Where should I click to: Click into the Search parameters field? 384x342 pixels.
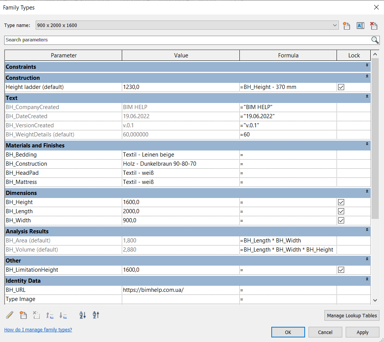186,40
